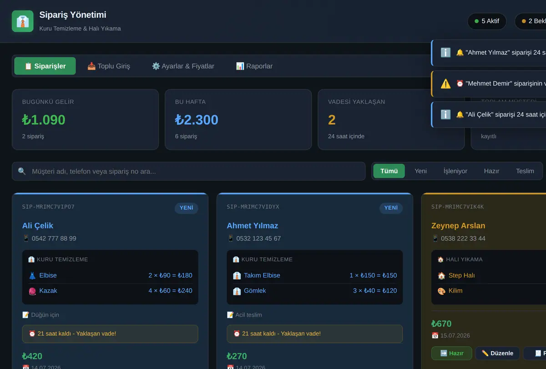Open the Bu Hafta stat card
Screen dimensions: 546x369
(238, 120)
